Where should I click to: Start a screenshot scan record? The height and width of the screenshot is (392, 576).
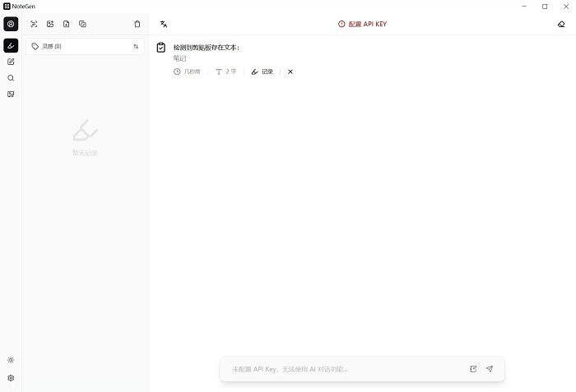34,24
